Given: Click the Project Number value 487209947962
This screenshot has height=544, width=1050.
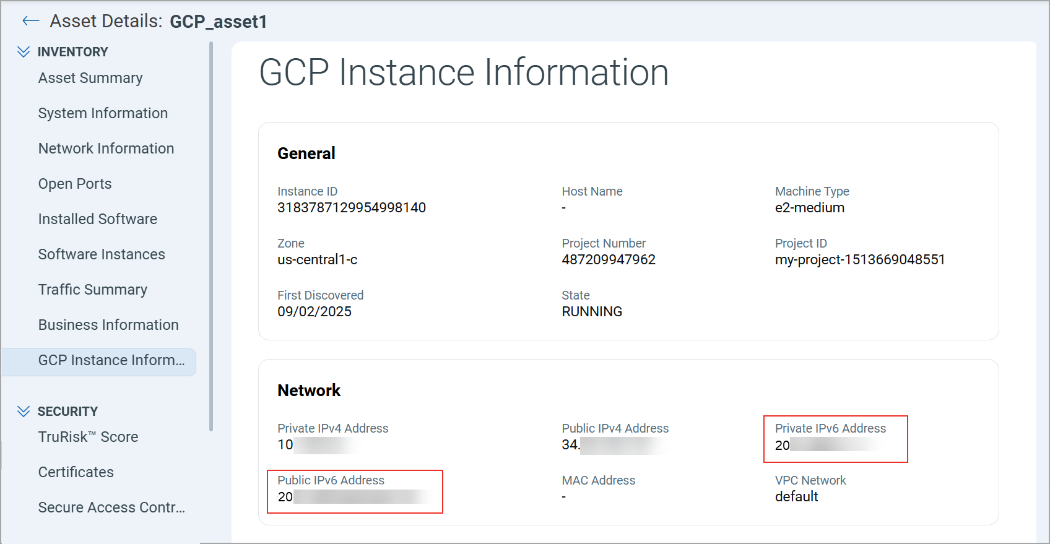Looking at the screenshot, I should (609, 260).
